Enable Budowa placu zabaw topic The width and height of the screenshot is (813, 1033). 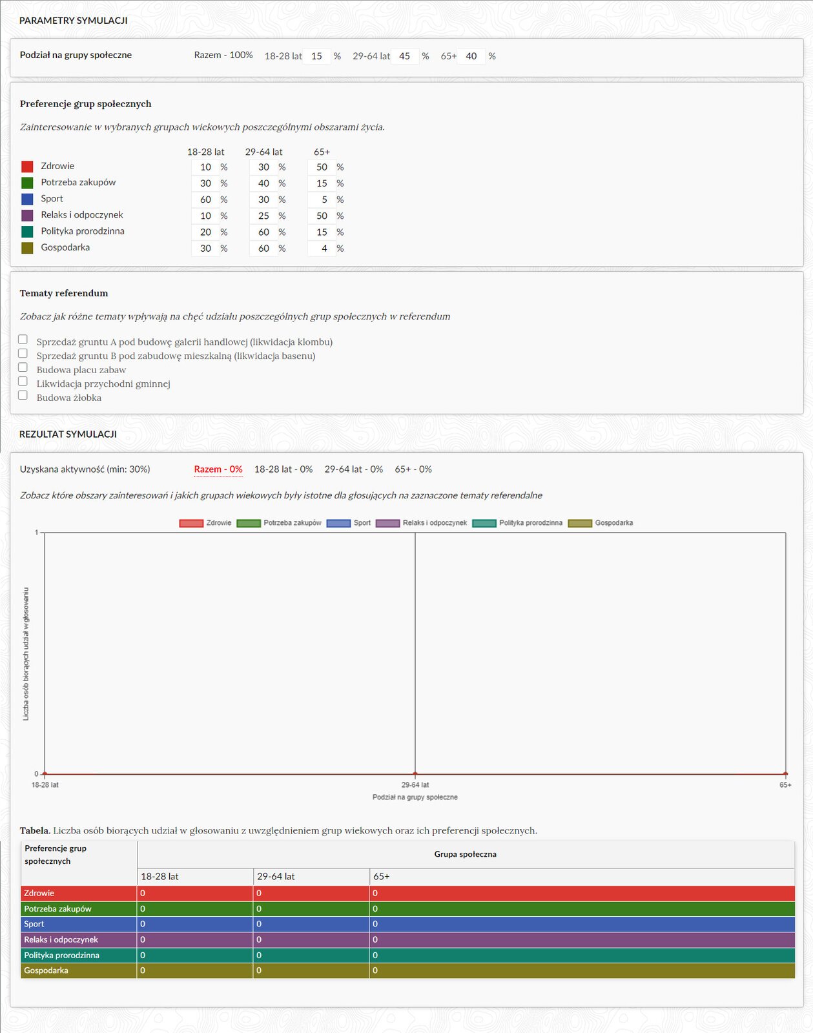23,367
